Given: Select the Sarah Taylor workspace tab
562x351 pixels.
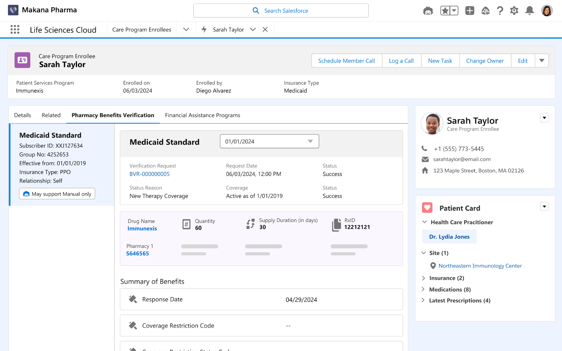Looking at the screenshot, I should [228, 30].
